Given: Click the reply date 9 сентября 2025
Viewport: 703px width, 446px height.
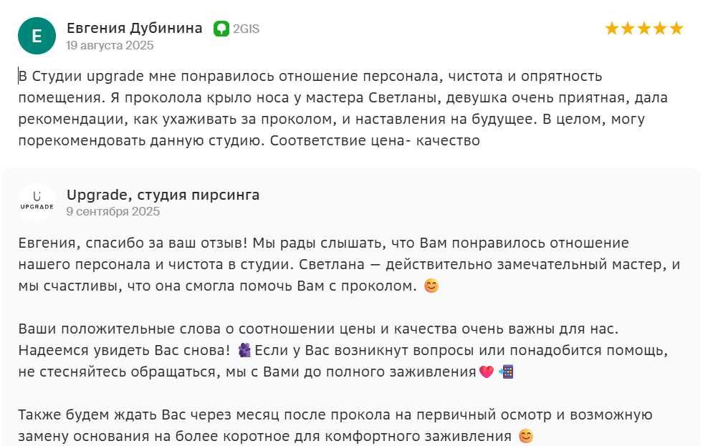Looking at the screenshot, I should pyautogui.click(x=113, y=211).
